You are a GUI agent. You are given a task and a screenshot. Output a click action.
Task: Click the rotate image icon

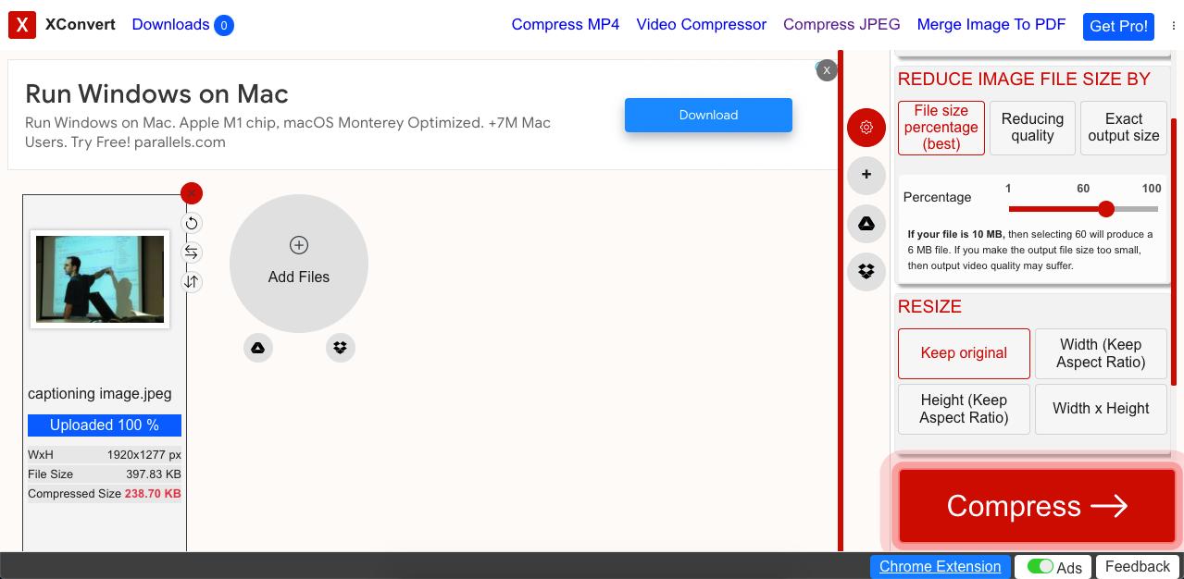click(x=192, y=223)
